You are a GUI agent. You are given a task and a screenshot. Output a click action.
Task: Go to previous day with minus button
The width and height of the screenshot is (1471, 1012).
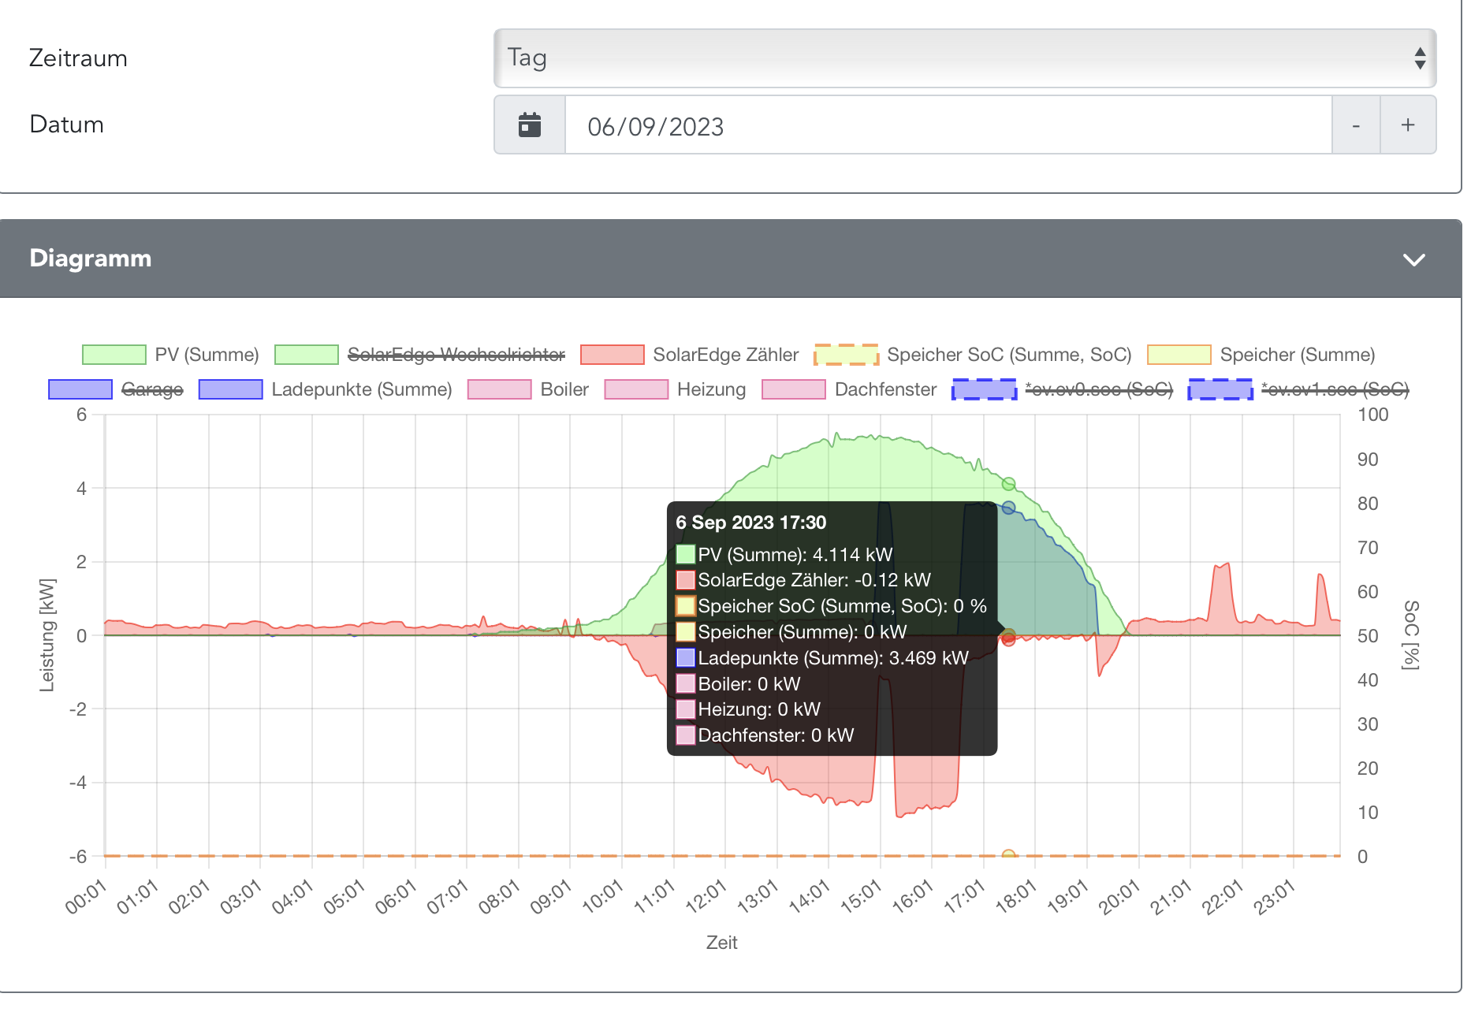coord(1356,125)
